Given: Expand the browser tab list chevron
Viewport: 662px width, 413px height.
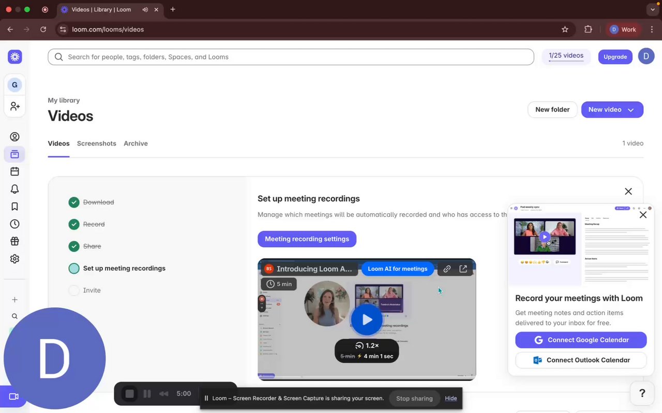Looking at the screenshot, I should click(x=652, y=9).
